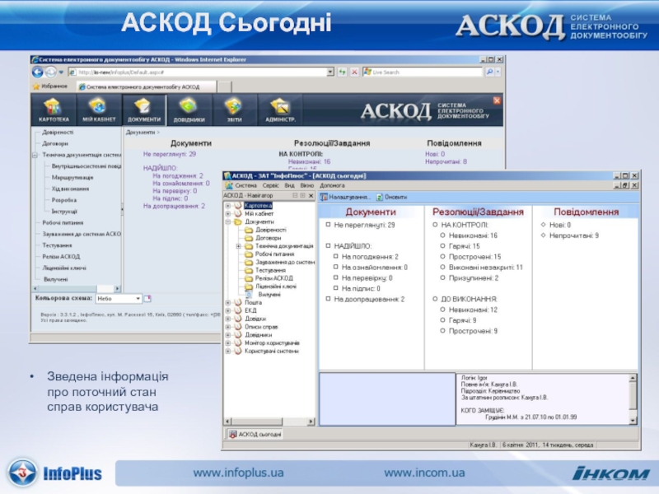
Task: Select Пошта node icon in navigator
Action: pyautogui.click(x=238, y=302)
